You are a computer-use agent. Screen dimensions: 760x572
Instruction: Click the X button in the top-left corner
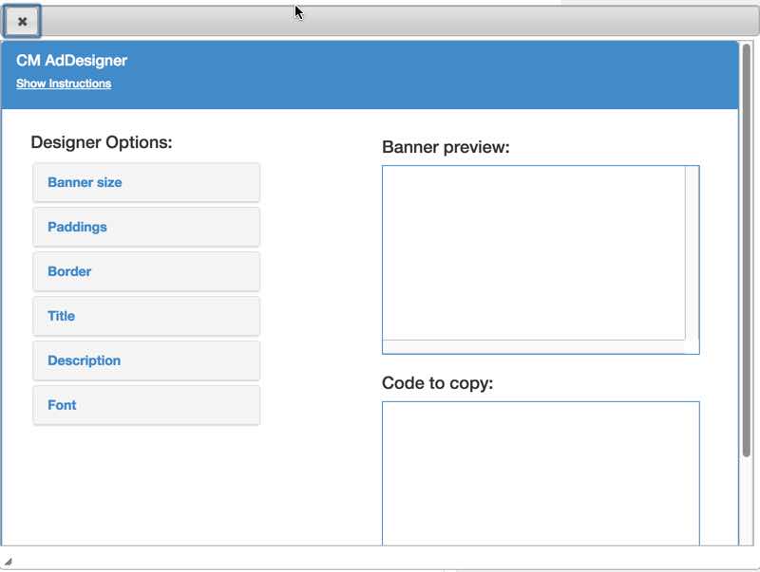(x=22, y=21)
